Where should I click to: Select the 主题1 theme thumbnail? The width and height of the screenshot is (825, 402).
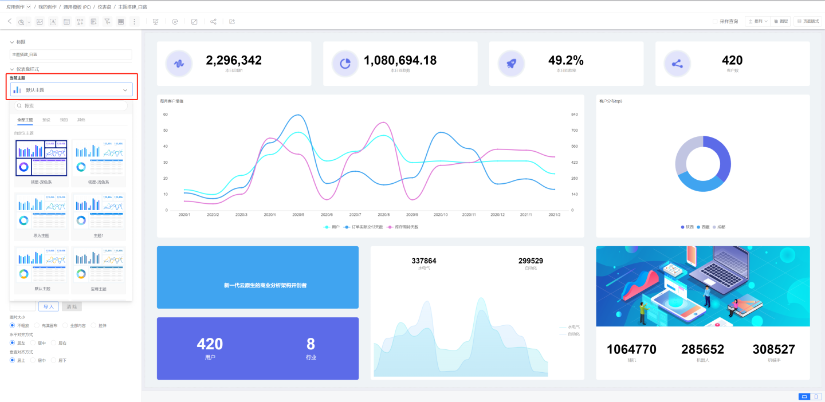(x=99, y=216)
